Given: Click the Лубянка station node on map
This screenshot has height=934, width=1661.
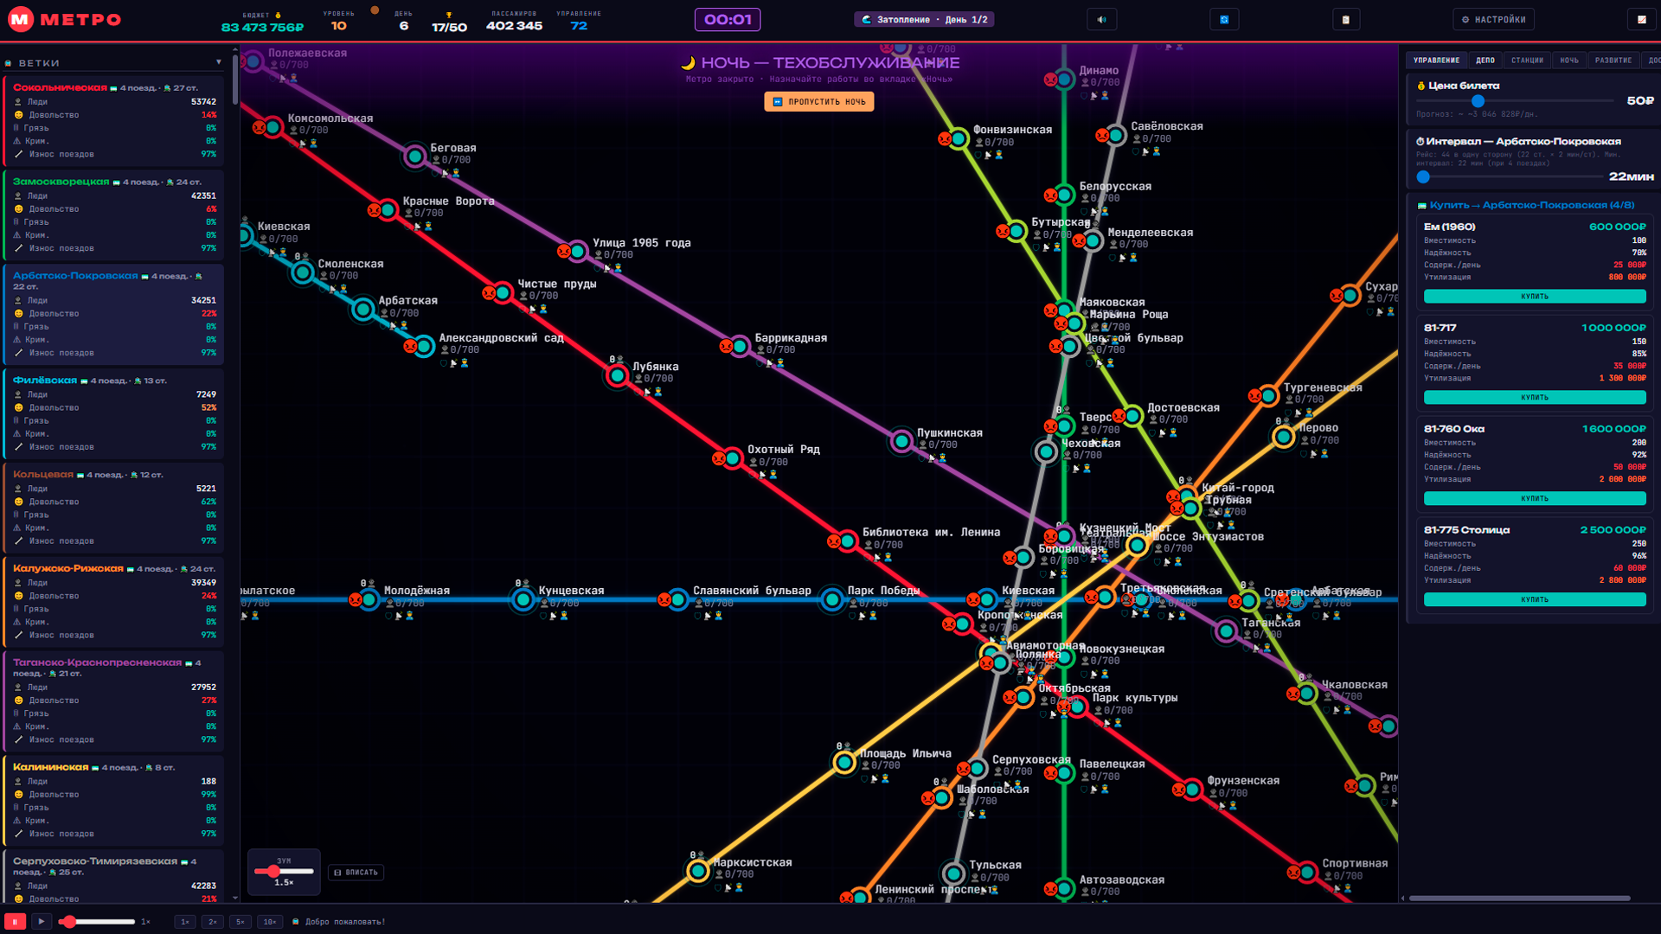Looking at the screenshot, I should click(x=617, y=375).
